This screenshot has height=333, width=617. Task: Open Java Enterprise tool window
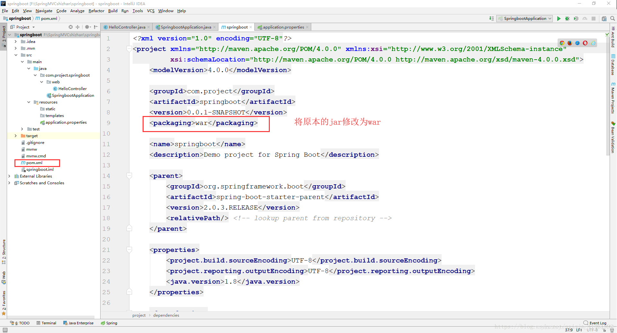(x=78, y=323)
